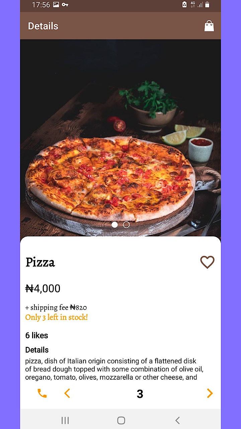The height and width of the screenshot is (429, 241).
Task: Tap the battery icon in status bar
Action: pyautogui.click(x=208, y=5)
